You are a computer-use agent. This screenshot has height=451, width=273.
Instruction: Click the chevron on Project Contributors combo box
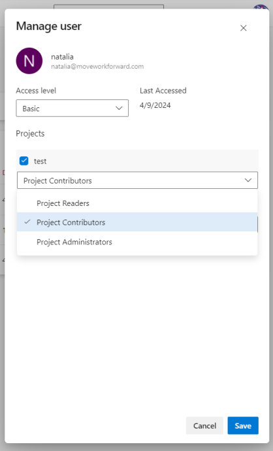(248, 180)
